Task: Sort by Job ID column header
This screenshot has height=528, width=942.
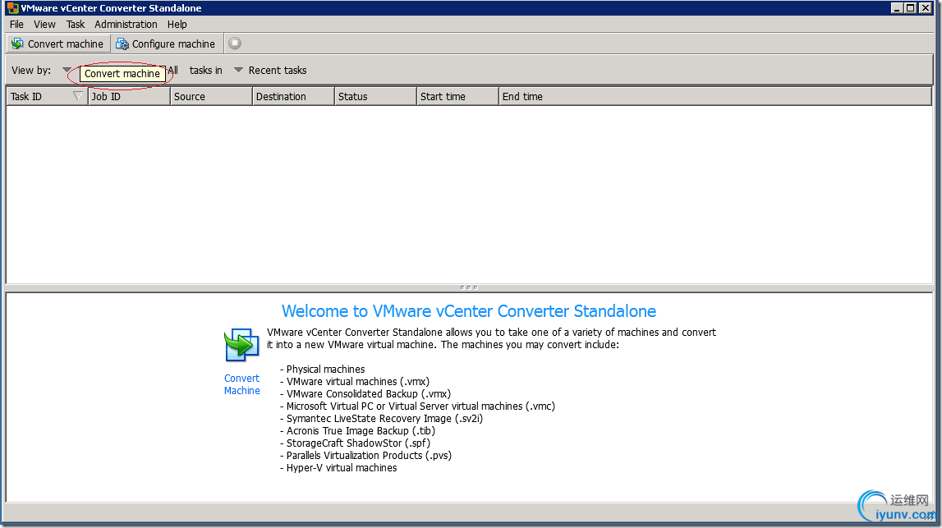Action: 129,97
